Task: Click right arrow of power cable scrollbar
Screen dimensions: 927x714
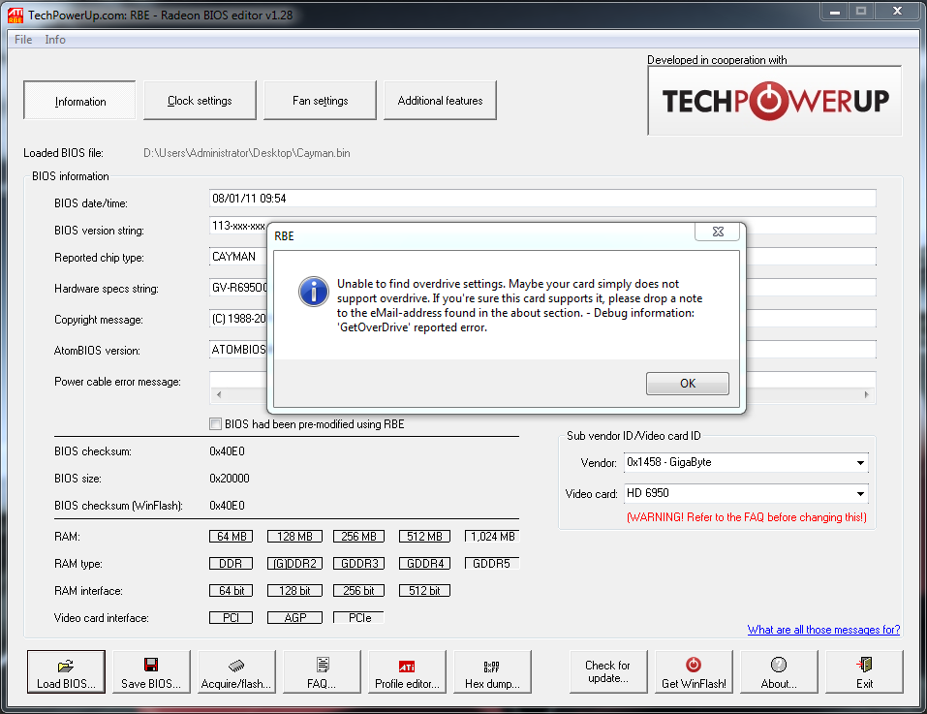Action: point(867,395)
